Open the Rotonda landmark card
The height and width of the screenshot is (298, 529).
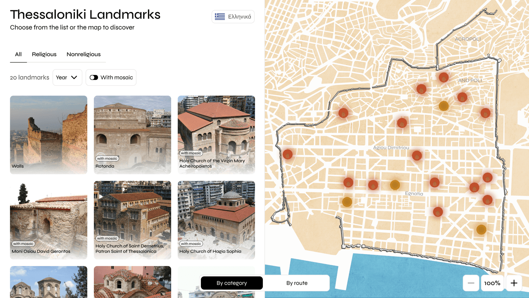tap(132, 135)
